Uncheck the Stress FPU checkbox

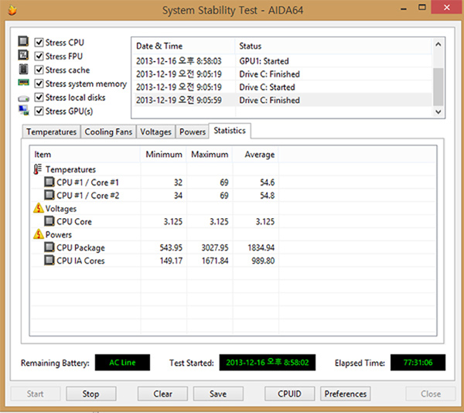pos(39,56)
